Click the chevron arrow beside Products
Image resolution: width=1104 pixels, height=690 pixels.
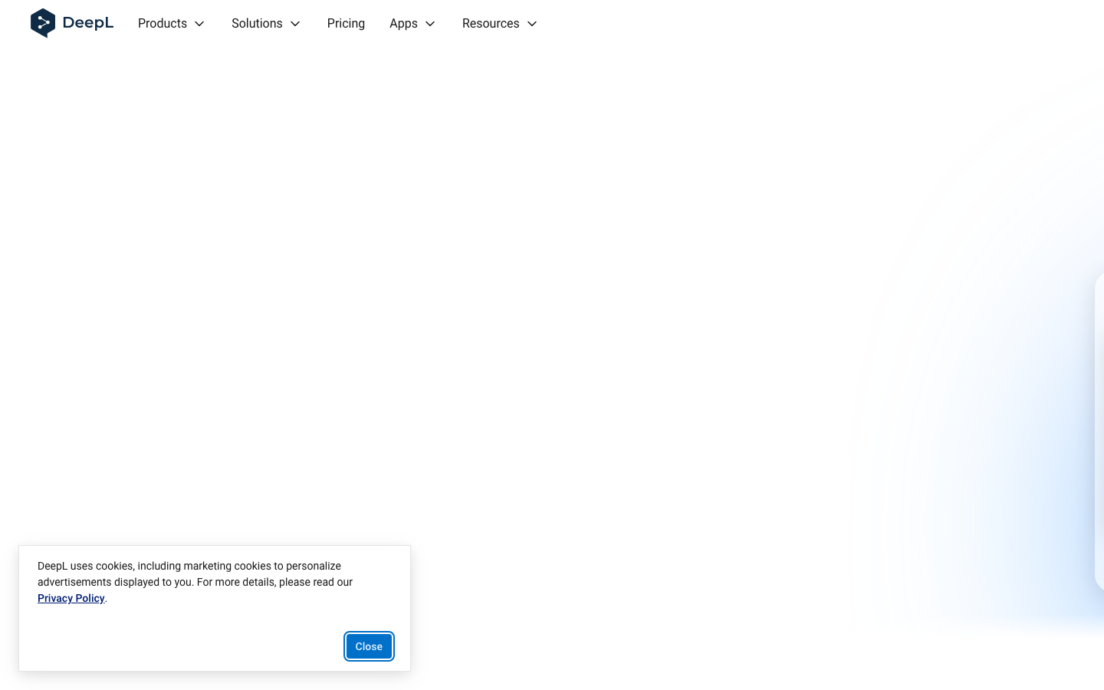[199, 24]
